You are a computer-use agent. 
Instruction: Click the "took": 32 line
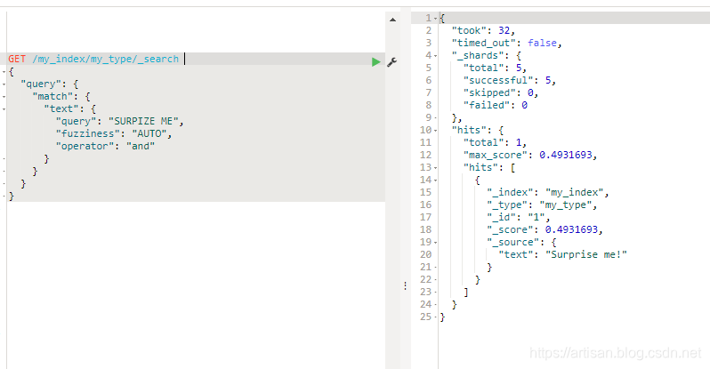point(483,31)
